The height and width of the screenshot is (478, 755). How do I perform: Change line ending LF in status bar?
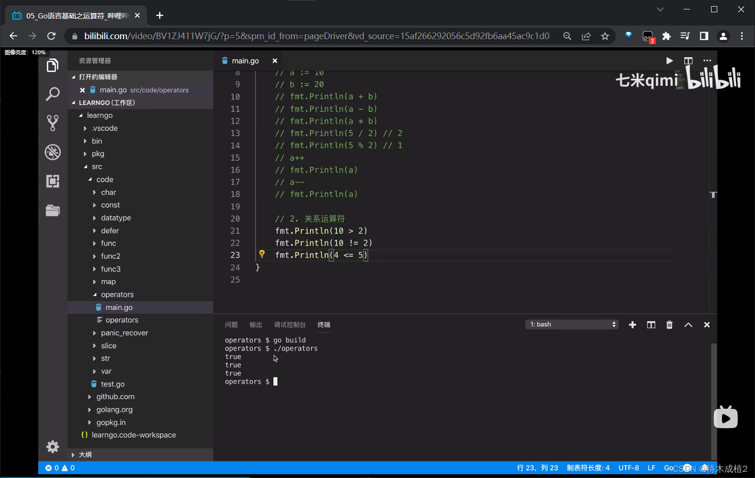coord(651,468)
